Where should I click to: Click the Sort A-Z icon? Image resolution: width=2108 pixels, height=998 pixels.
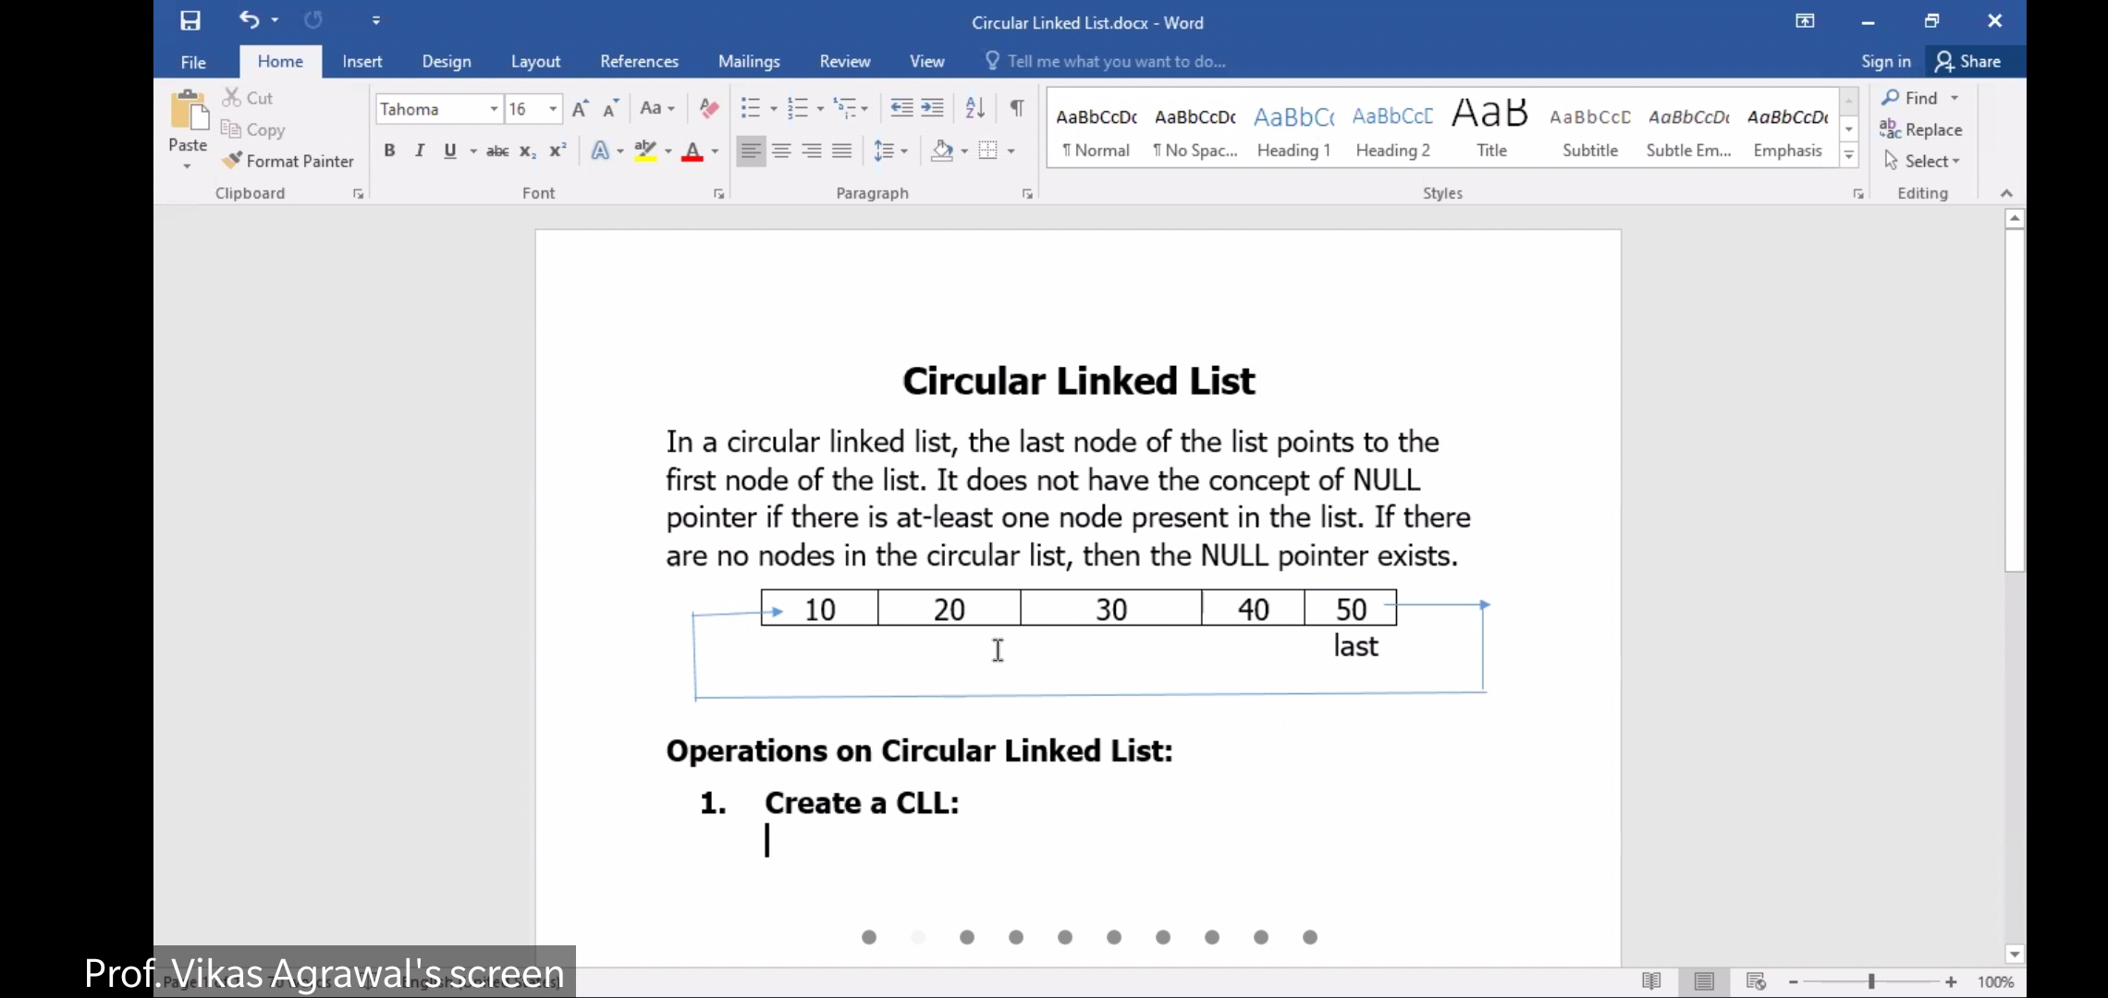click(x=974, y=108)
